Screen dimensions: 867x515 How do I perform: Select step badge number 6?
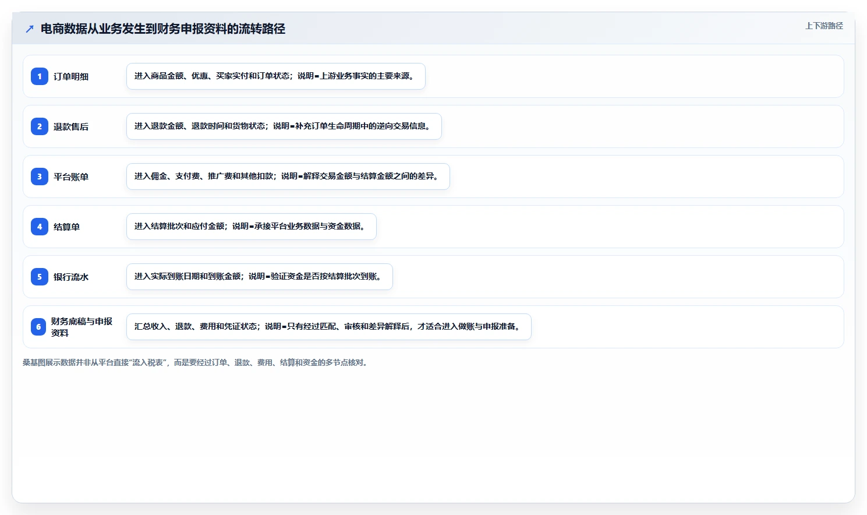coord(38,327)
